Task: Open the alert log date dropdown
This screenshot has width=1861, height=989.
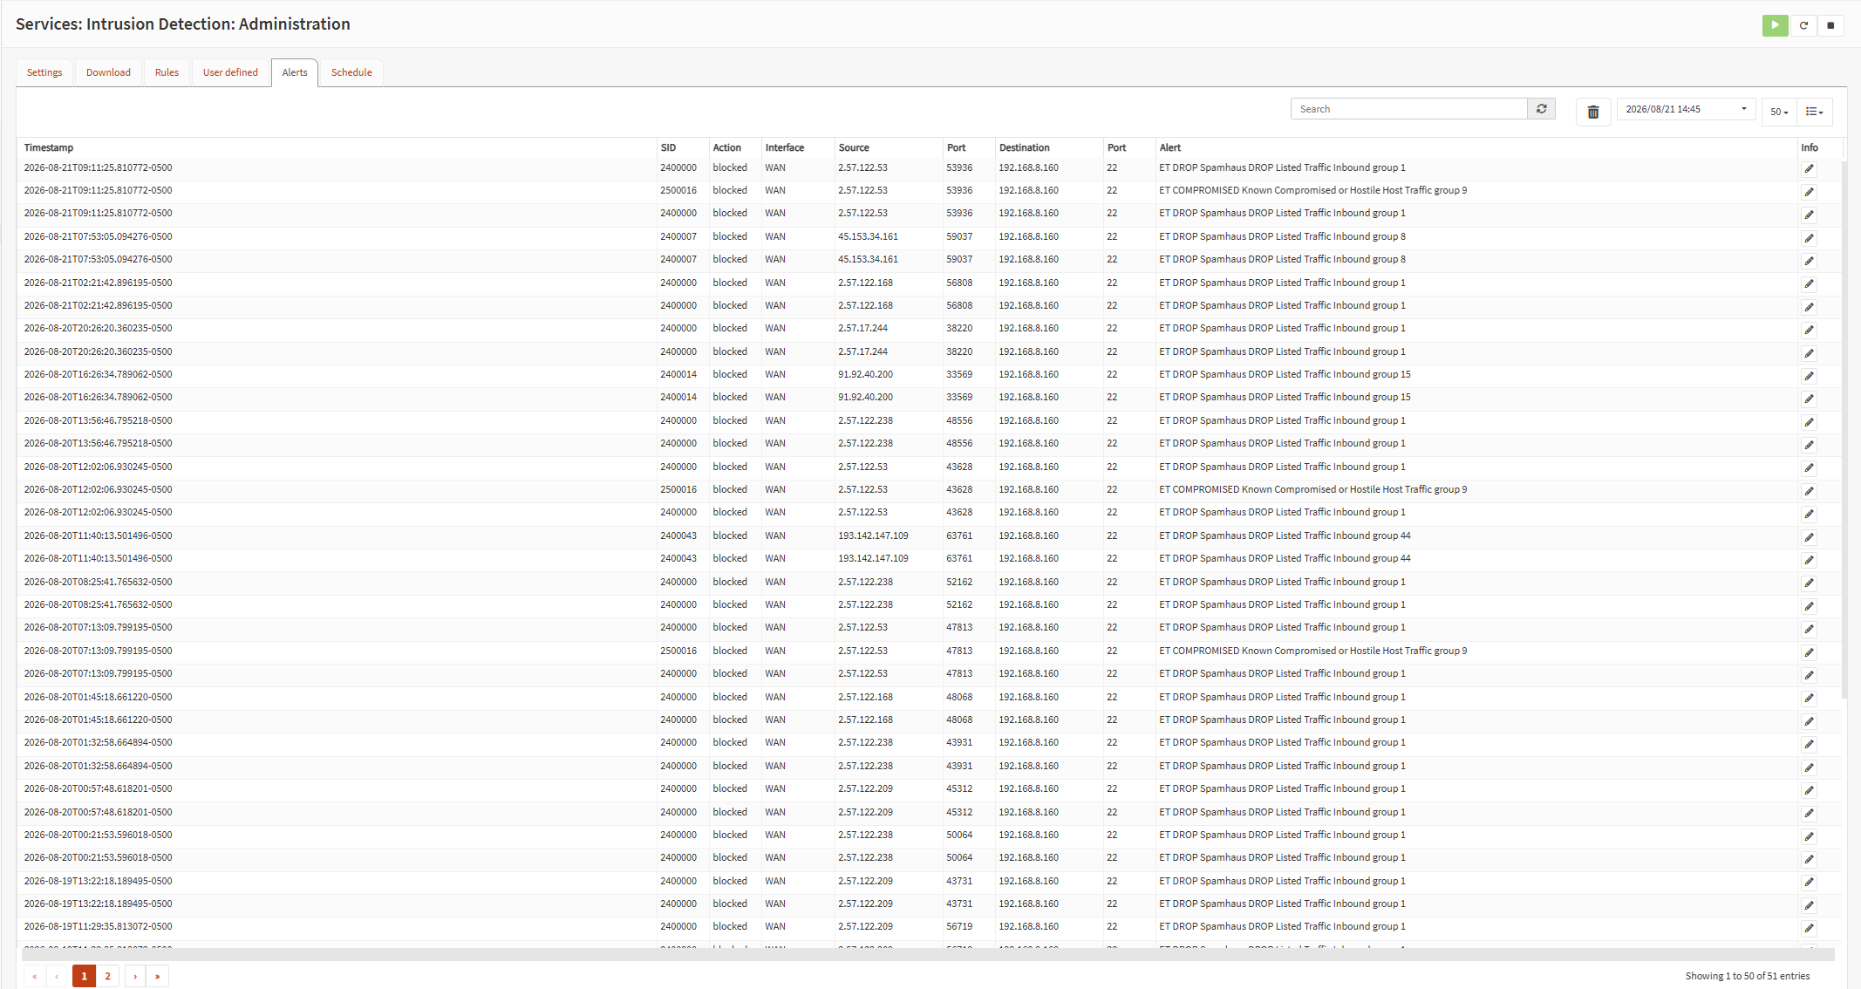Action: [1686, 109]
